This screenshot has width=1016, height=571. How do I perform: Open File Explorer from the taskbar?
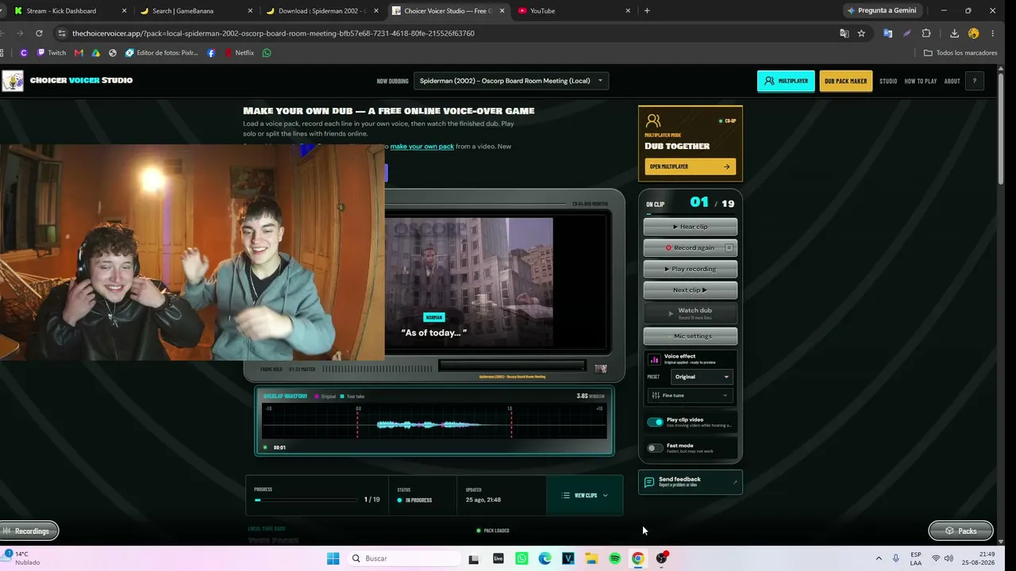(x=591, y=558)
